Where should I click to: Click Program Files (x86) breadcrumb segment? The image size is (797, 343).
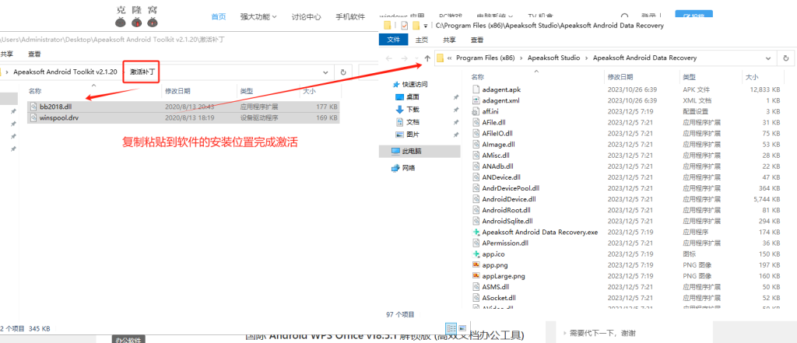coord(485,58)
